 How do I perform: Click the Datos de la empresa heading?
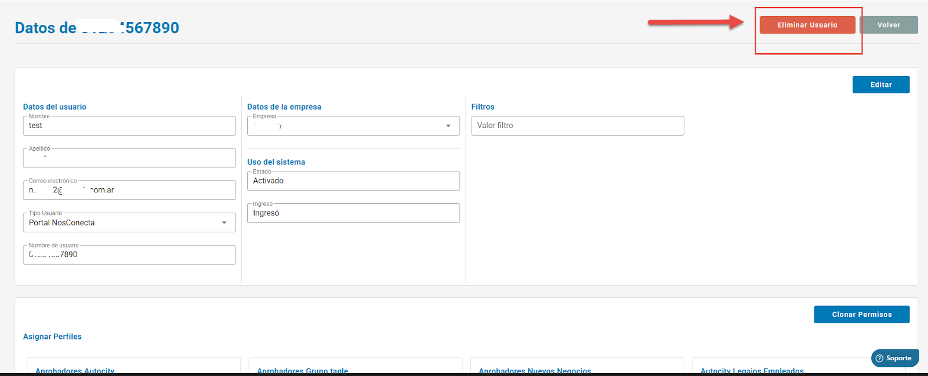(284, 107)
